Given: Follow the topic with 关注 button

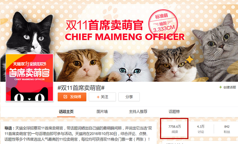Looking at the screenshot, I should (x=102, y=97).
